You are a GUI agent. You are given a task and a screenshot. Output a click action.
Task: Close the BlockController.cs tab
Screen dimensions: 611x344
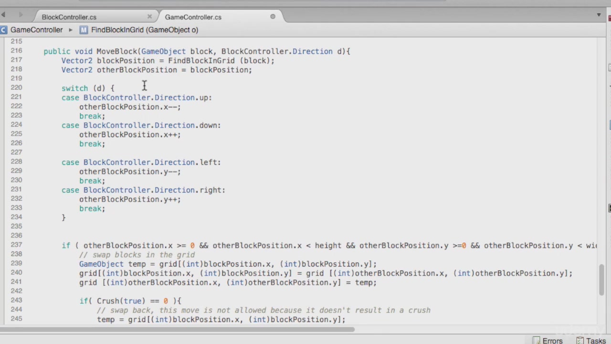click(149, 16)
